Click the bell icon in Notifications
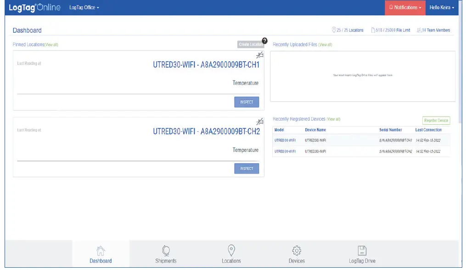This screenshot has width=466, height=270. pos(391,7)
